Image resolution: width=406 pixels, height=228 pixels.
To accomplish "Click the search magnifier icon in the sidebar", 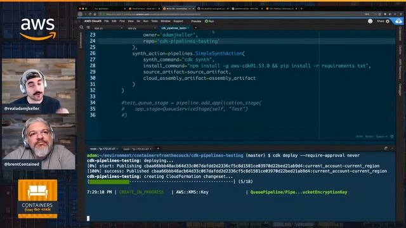I will coord(81,27).
